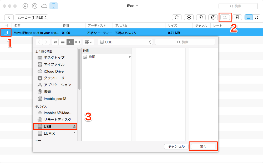Switch dialog to icon view
The image size is (263, 163).
tap(55, 42)
